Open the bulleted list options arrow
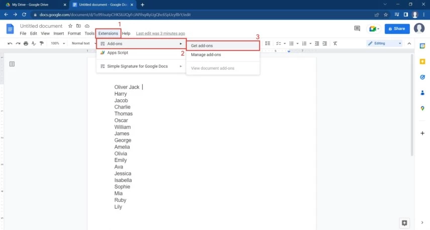The height and width of the screenshot is (230, 430). tap(297, 44)
